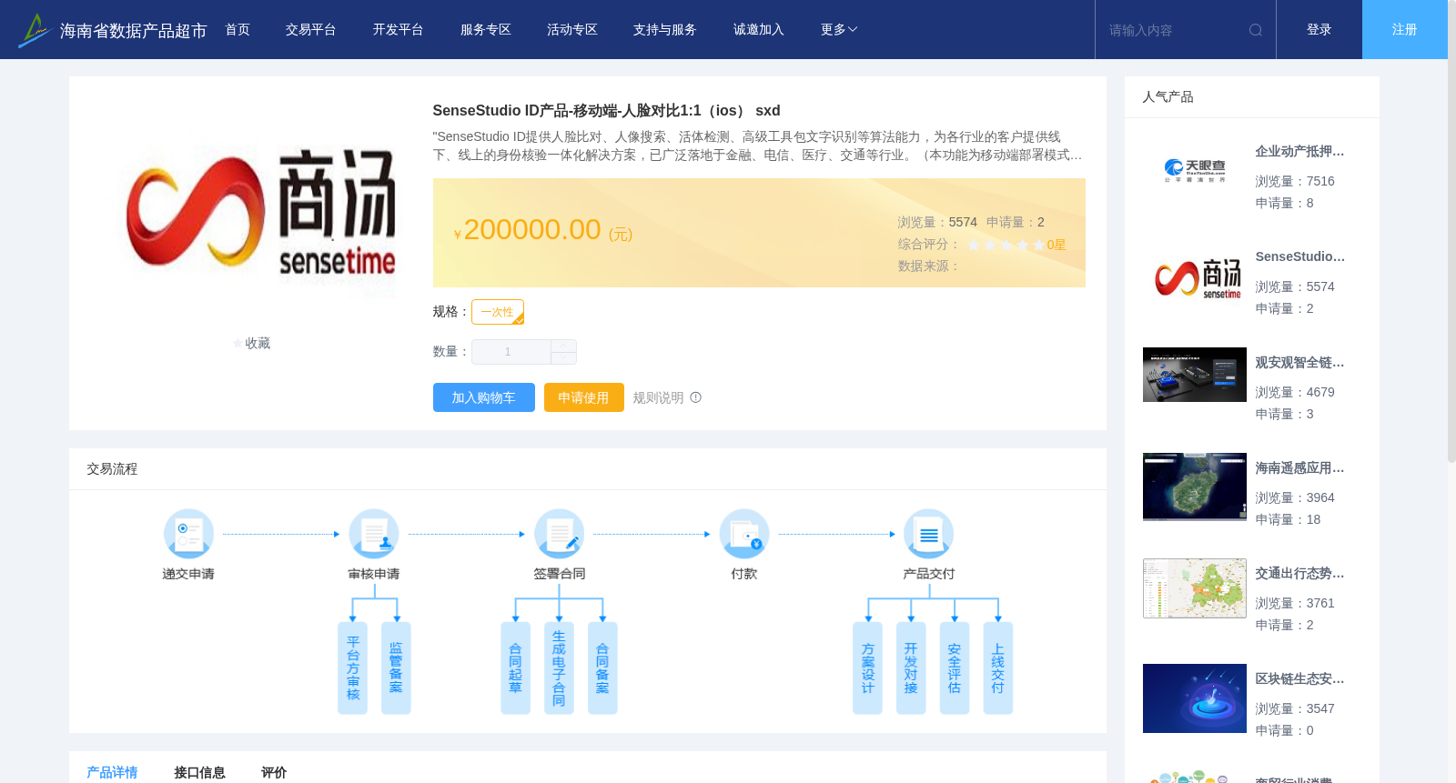Screen dimensions: 1456x783
Task: Click the first rating star
Action: coord(974,245)
